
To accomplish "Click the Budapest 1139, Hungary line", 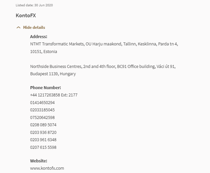I will 53,74.
